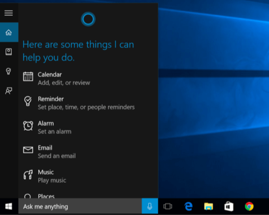Open the Windows Start button
Image resolution: width=269 pixels, height=215 pixels.
click(9, 206)
